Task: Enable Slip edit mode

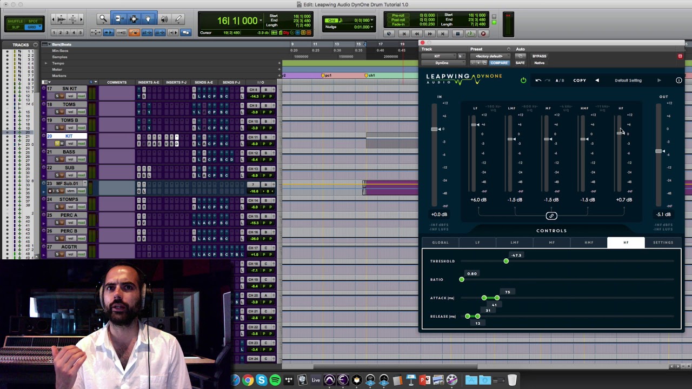Action: tap(15, 26)
